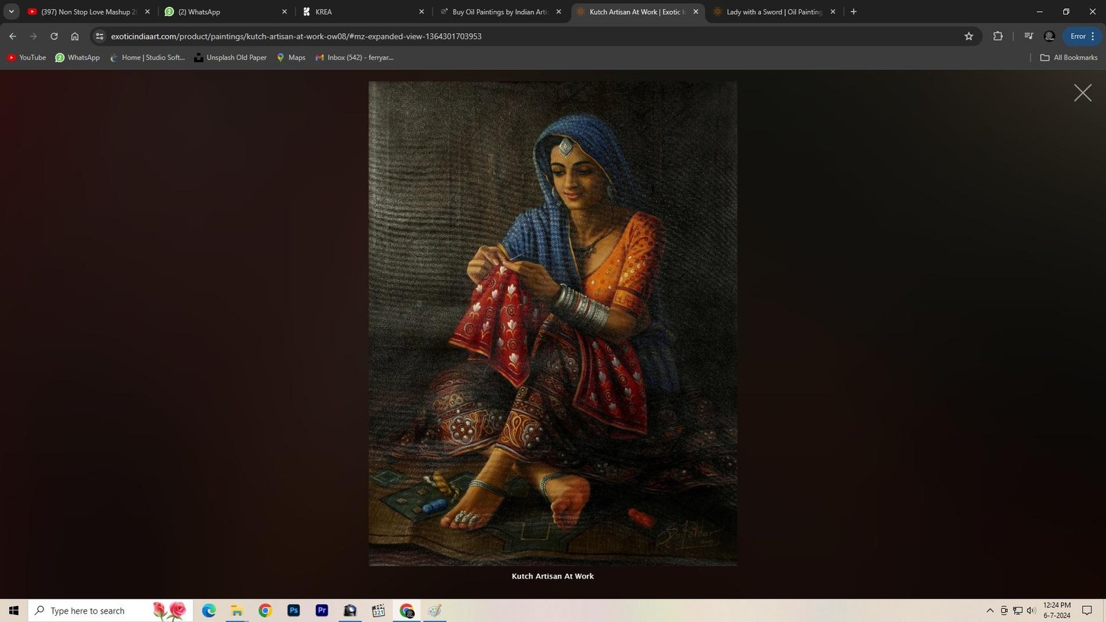Open media controls icon in toolbar
1106x622 pixels.
[1029, 36]
